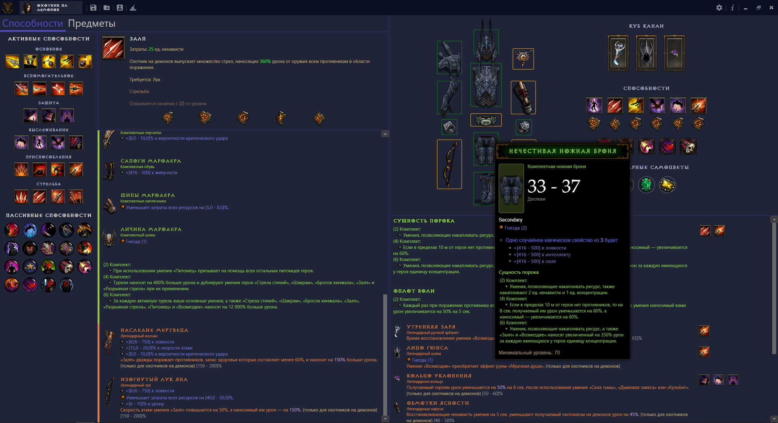Click the save build floppy icon

[x=93, y=8]
